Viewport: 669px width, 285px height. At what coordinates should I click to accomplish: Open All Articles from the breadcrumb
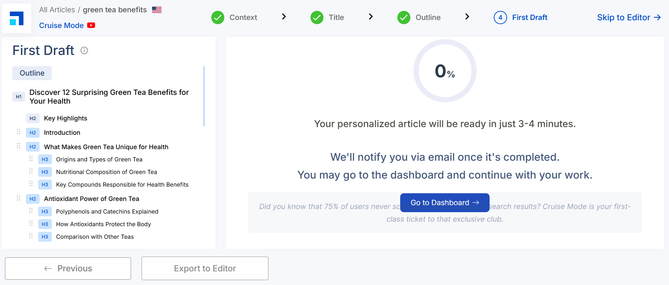point(57,9)
